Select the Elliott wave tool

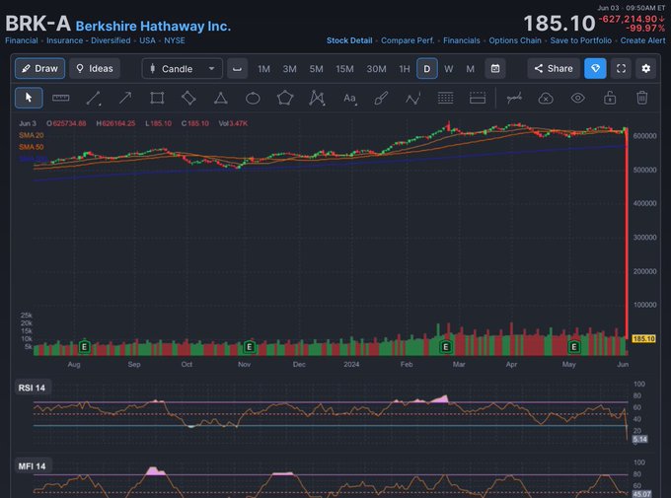[413, 99]
